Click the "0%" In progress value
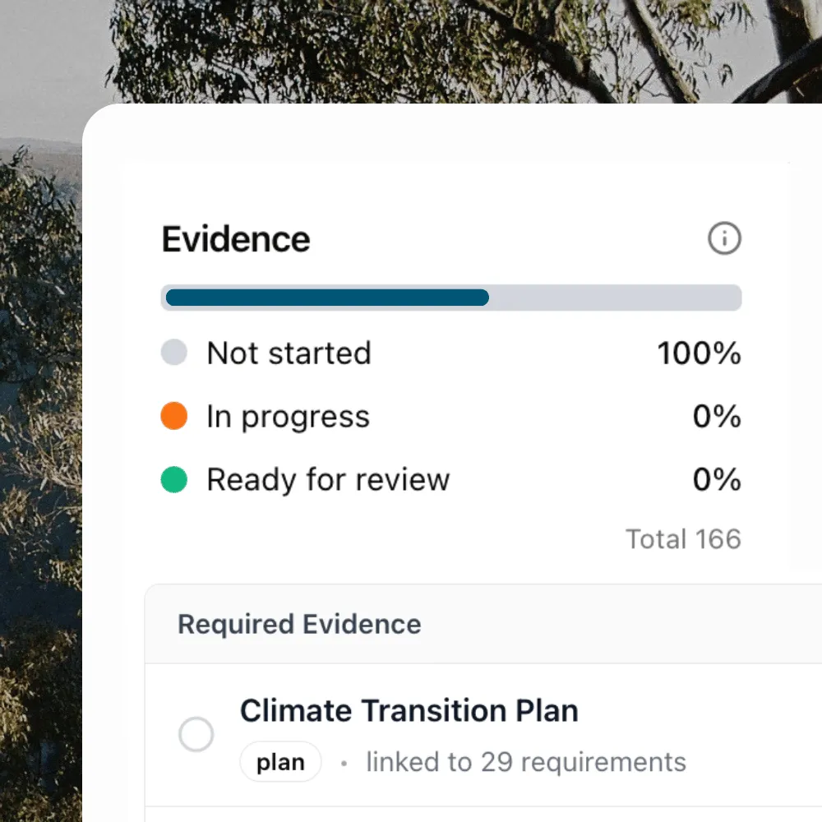This screenshot has height=822, width=822. tap(717, 416)
